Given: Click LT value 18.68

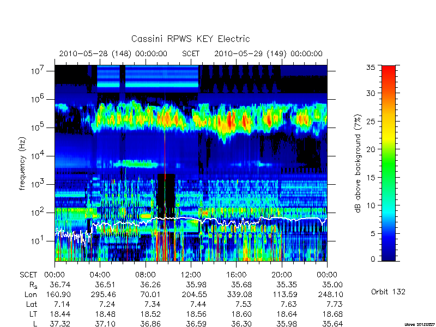Looking at the screenshot, I should pyautogui.click(x=332, y=314).
